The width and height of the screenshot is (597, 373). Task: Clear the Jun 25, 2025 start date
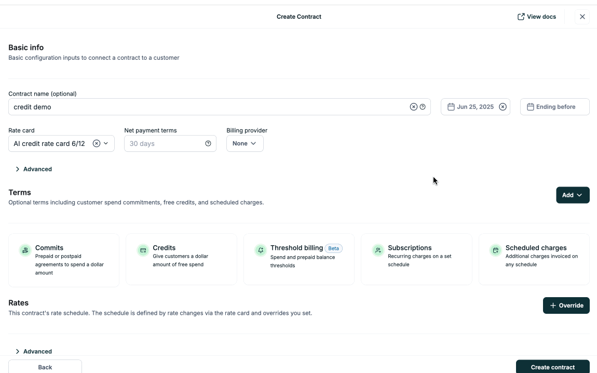pos(503,106)
